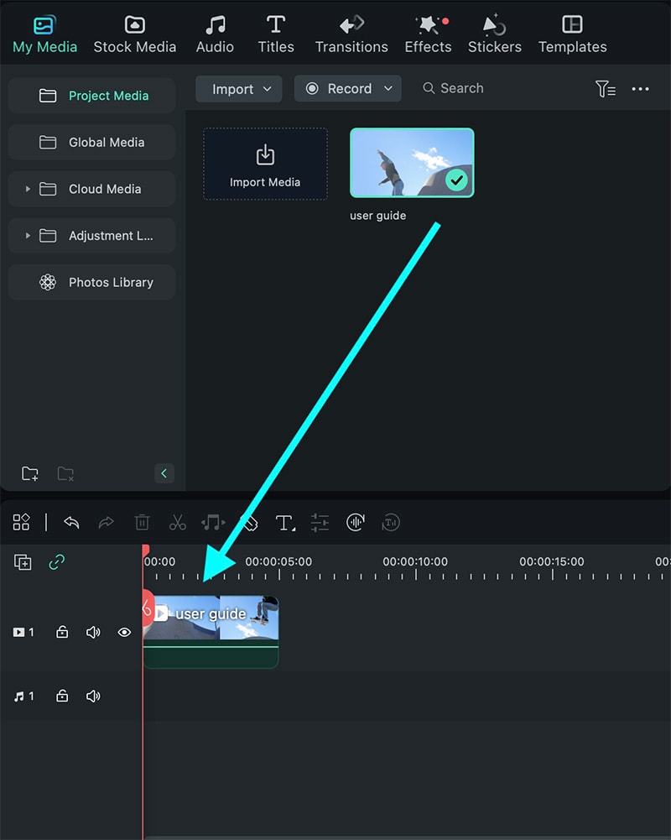Viewport: 671px width, 840px height.
Task: Select the user guide clip on timeline
Action: pos(211,632)
